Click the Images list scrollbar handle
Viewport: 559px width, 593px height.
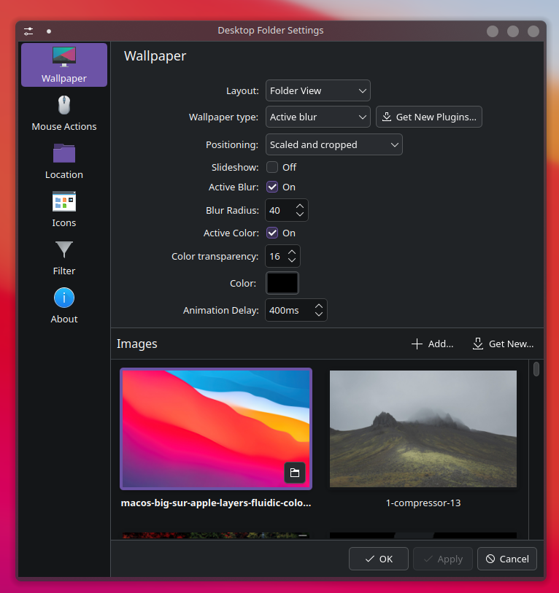536,369
